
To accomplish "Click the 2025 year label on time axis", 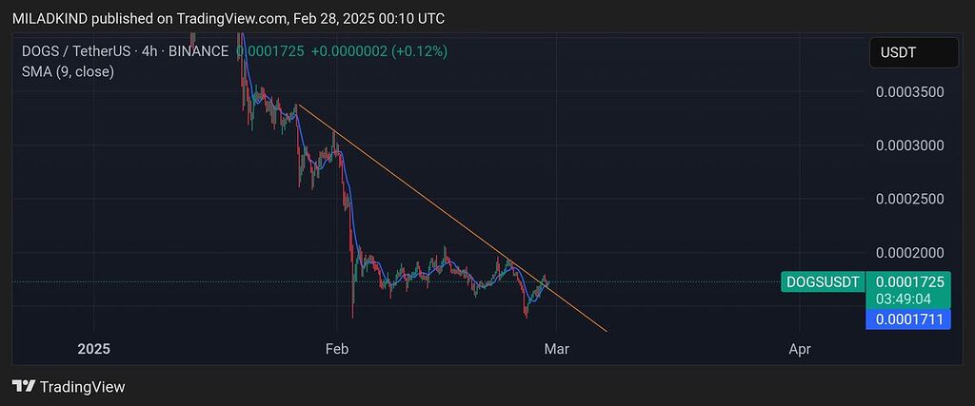I will click(x=93, y=349).
